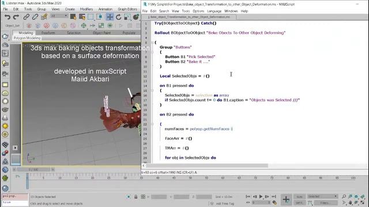This screenshot has height=207, width=369.
Task: Collapse the code fold at line 22
Action: point(152,124)
